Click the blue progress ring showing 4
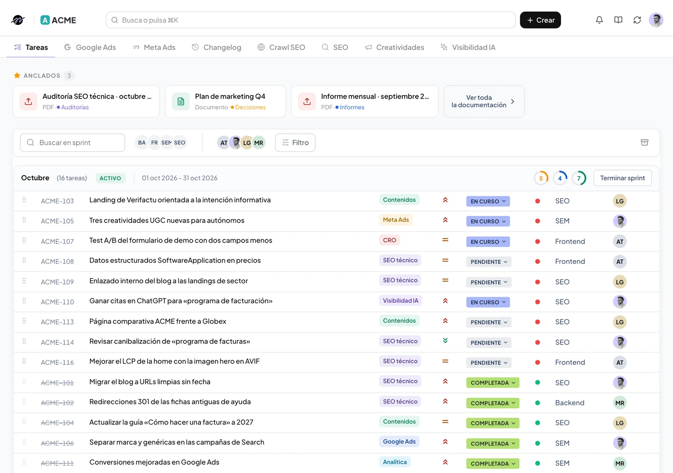Screen dimensions: 673x473 click(x=560, y=178)
